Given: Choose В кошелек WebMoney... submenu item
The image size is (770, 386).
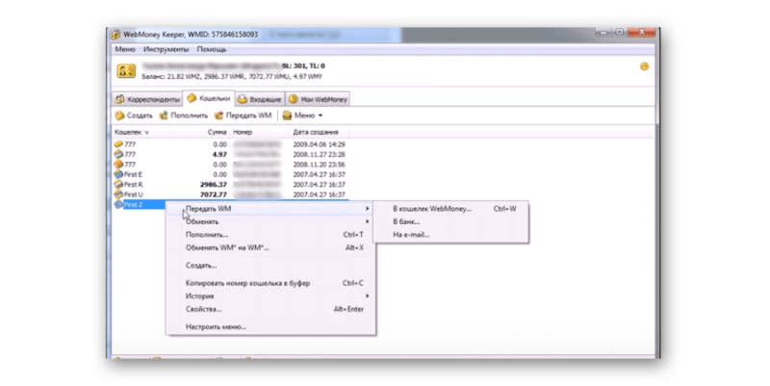Looking at the screenshot, I should pyautogui.click(x=450, y=209).
